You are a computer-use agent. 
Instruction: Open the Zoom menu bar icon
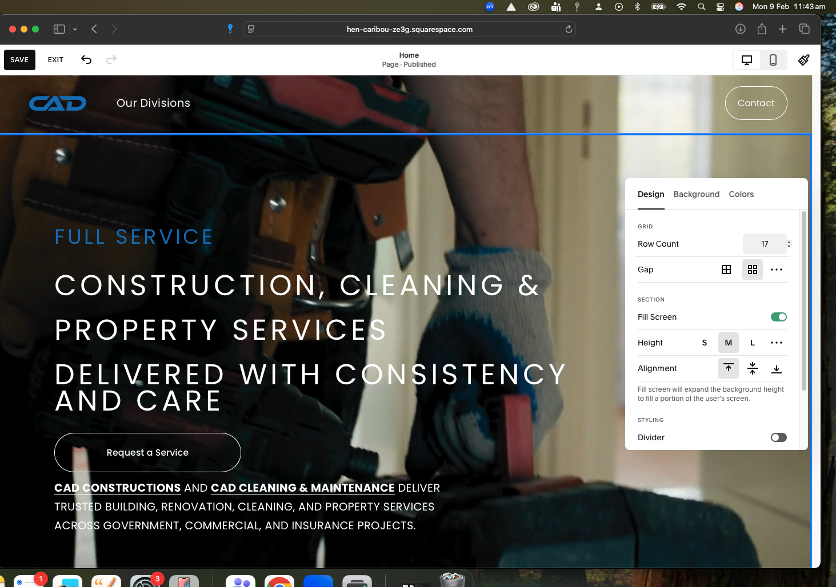pos(490,7)
